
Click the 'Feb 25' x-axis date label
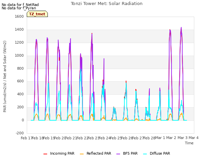116,138
